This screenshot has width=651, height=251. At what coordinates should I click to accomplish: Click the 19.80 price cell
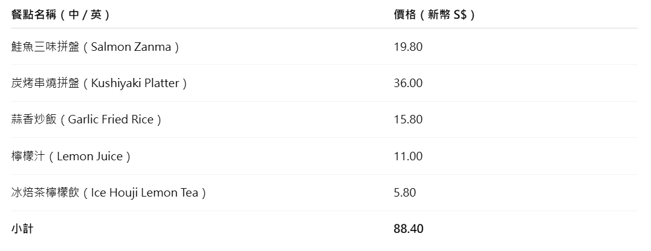point(408,47)
